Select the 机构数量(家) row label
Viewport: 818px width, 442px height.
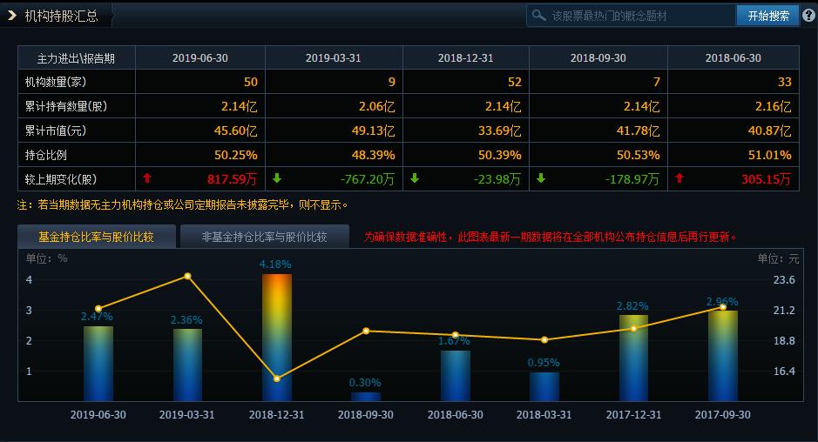[x=56, y=82]
